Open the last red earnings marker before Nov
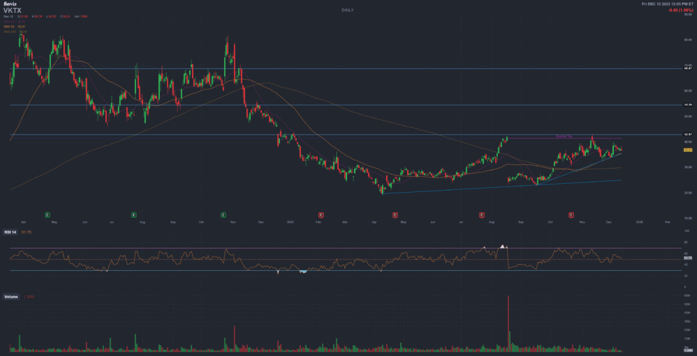Screen dimensions: 697x356 click(570, 214)
